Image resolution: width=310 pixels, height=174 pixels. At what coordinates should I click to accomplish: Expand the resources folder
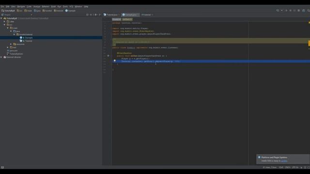(x=11, y=44)
